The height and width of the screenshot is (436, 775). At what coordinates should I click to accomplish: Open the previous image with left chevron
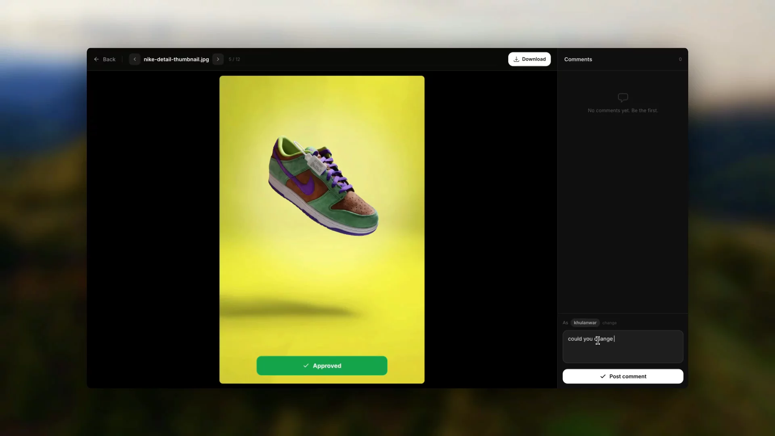click(135, 59)
